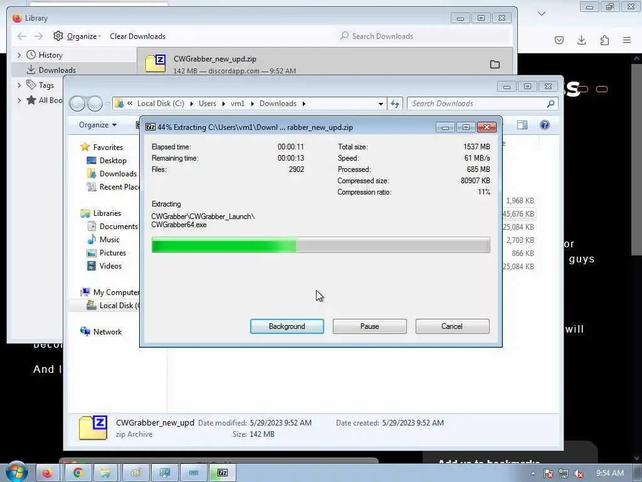
Task: Expand arrow after Local Disk (C:) breadcrumb
Action: click(x=191, y=104)
